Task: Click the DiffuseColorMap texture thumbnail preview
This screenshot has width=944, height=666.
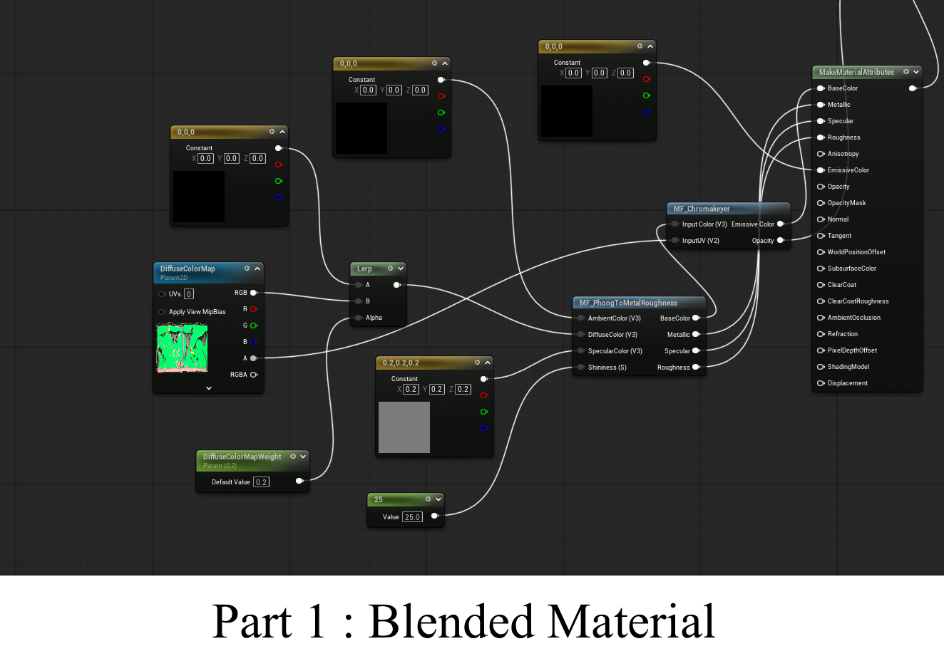Action: point(182,348)
